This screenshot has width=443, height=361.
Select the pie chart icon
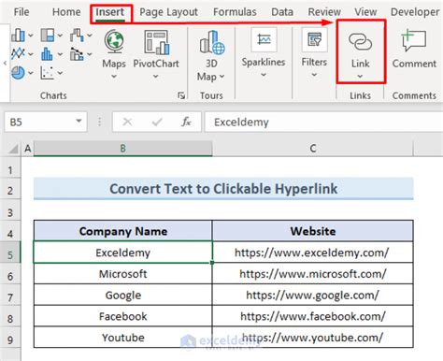[18, 73]
